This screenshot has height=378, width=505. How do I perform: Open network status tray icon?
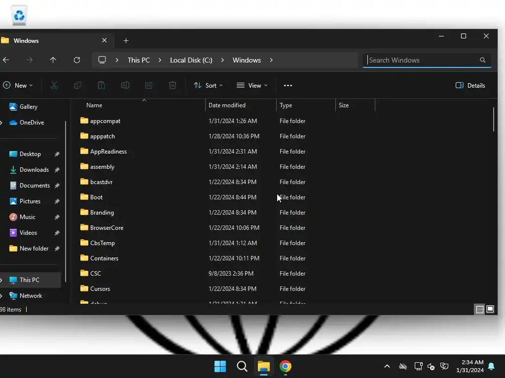pos(418,366)
